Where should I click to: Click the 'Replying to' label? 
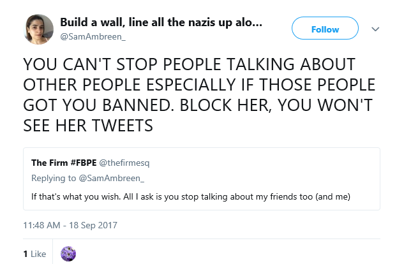pyautogui.click(x=54, y=178)
